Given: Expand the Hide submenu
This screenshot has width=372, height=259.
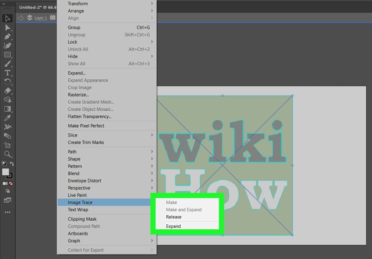Looking at the screenshot, I should click(x=107, y=56).
